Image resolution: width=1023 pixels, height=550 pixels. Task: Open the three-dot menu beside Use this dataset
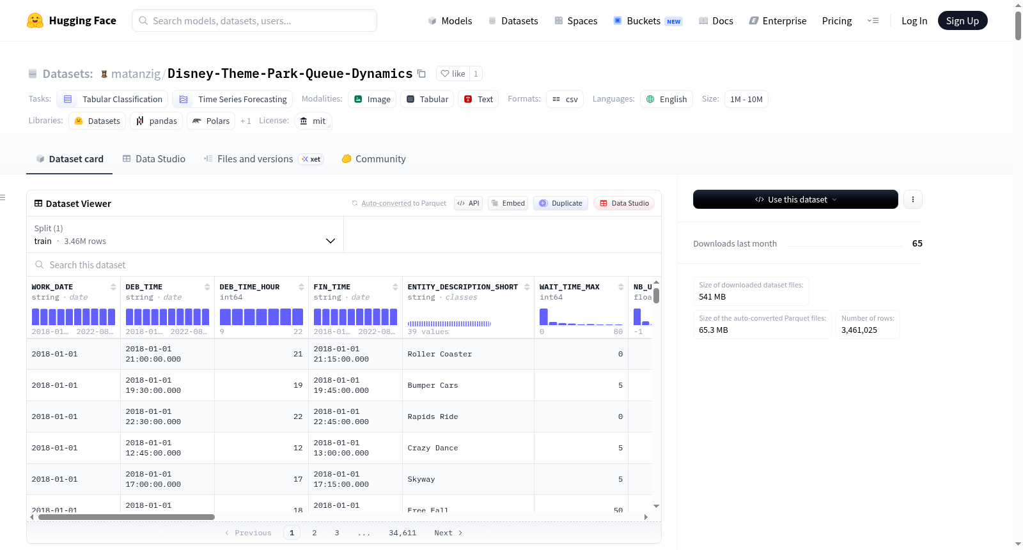tap(912, 199)
